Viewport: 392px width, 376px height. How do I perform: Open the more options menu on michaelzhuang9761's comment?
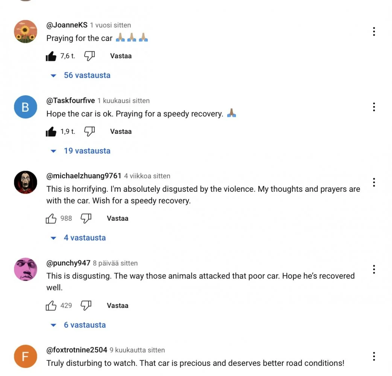point(374,182)
